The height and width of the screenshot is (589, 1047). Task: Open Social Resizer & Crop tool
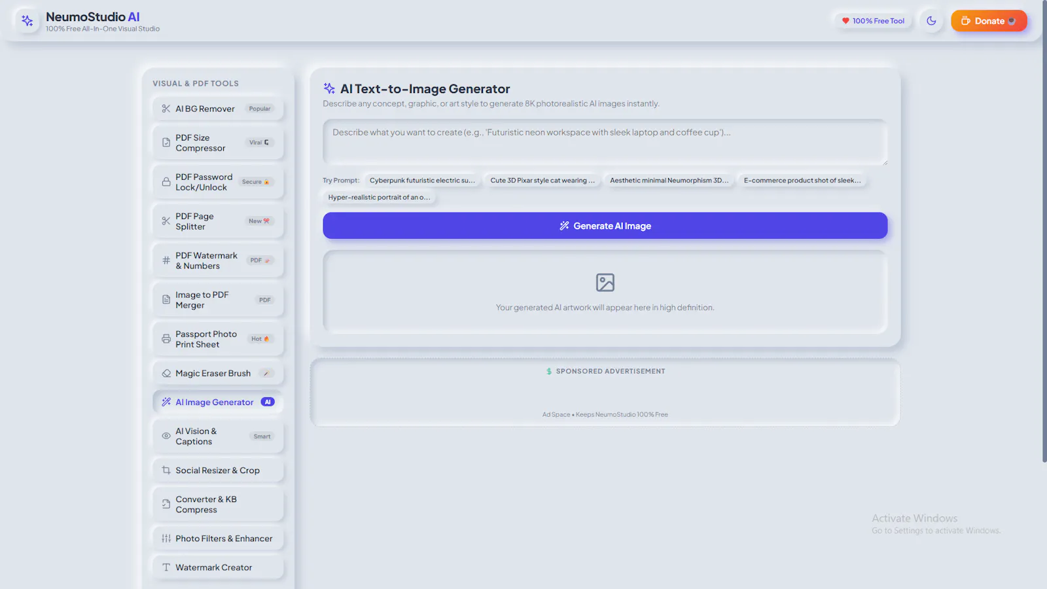tap(218, 470)
